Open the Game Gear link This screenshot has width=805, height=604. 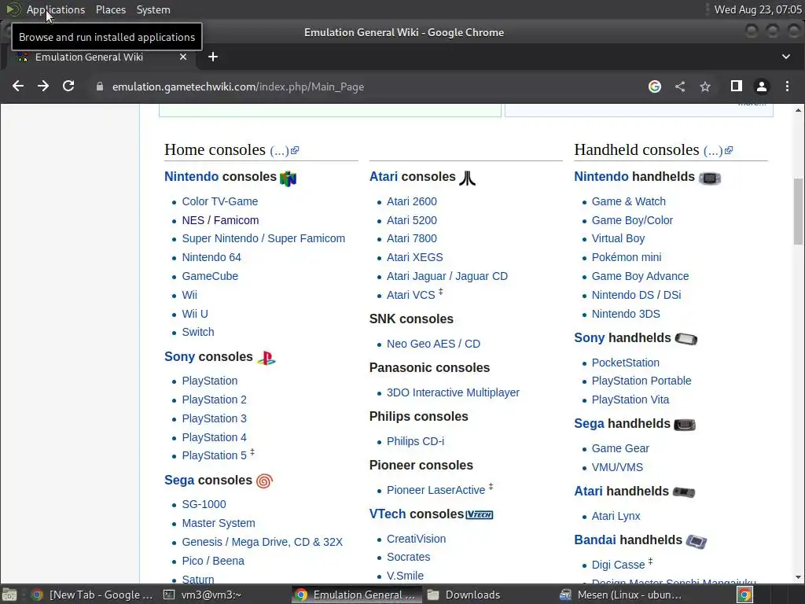coord(620,448)
